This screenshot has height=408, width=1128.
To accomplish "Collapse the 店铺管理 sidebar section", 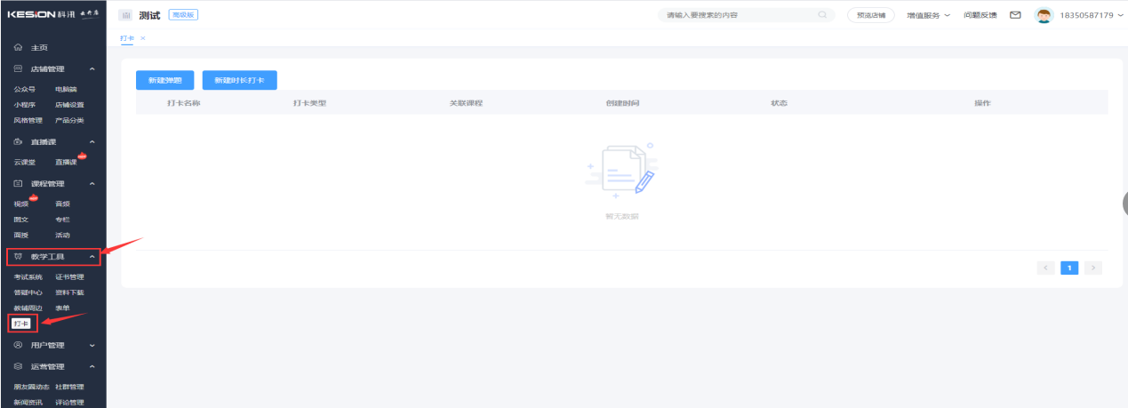I will (92, 68).
